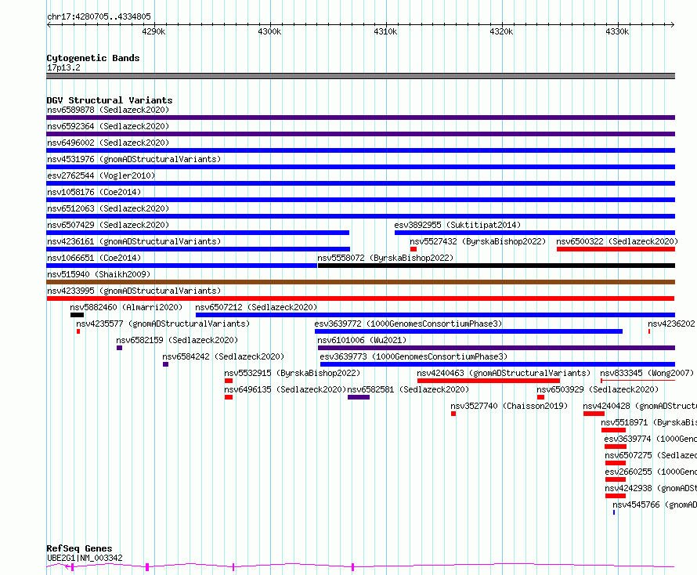Open variant label nsv5532915 (ByrskaBishop2022)

pyautogui.click(x=292, y=373)
